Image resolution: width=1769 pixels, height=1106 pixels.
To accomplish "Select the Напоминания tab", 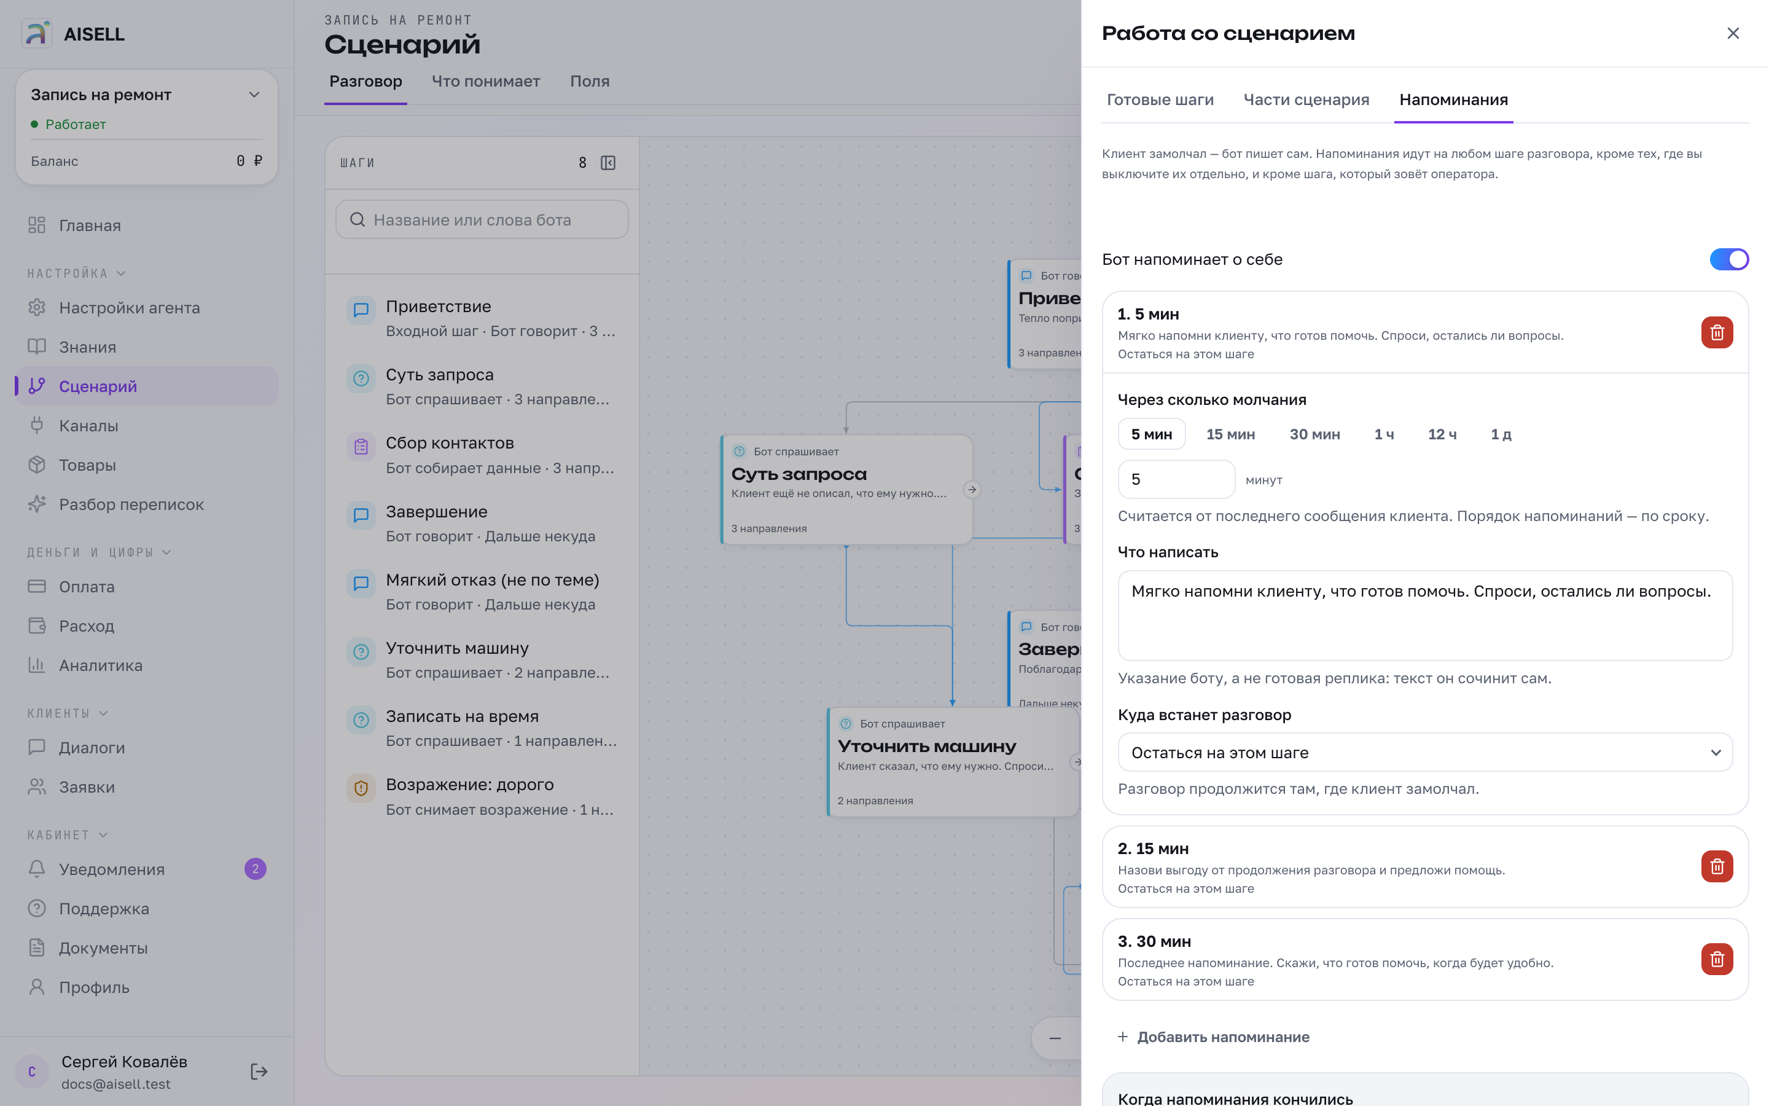I will [1453, 100].
